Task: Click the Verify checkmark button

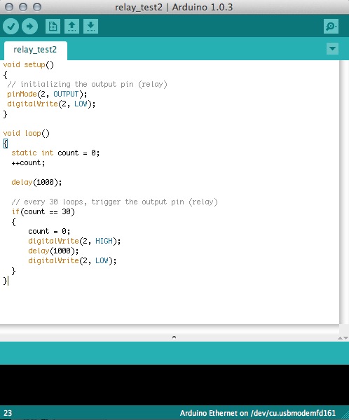Action: pos(11,27)
